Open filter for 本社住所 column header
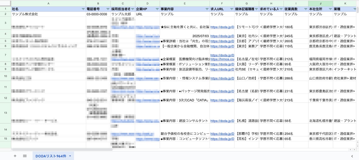The height and width of the screenshot is (160, 359). click(330, 9)
